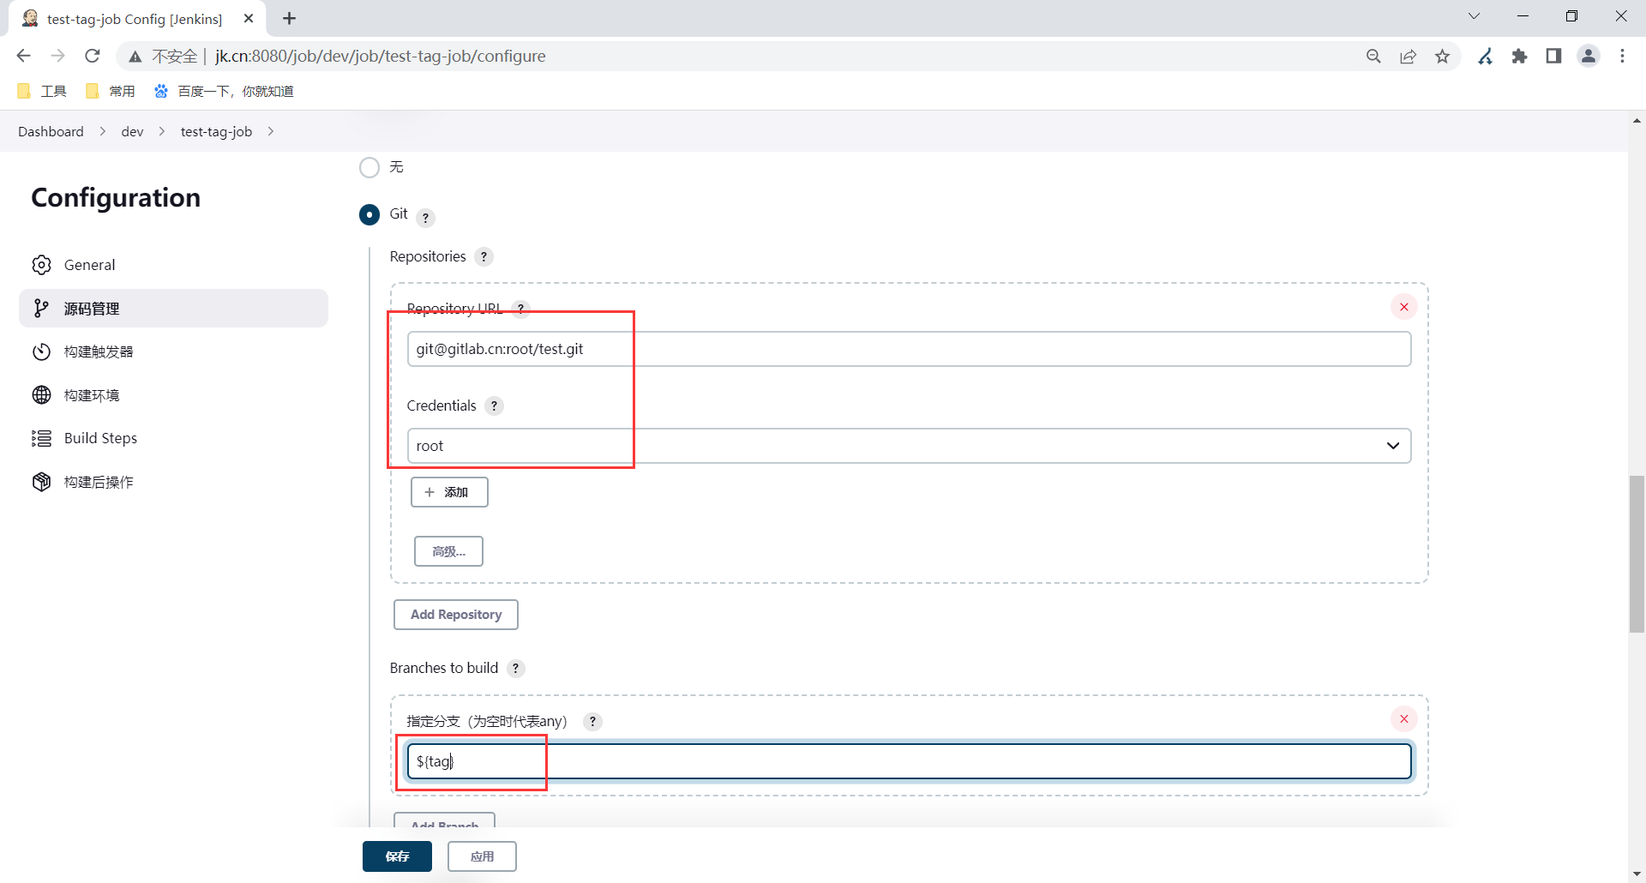The height and width of the screenshot is (883, 1646).
Task: Show help for Credentials
Action: 494,405
